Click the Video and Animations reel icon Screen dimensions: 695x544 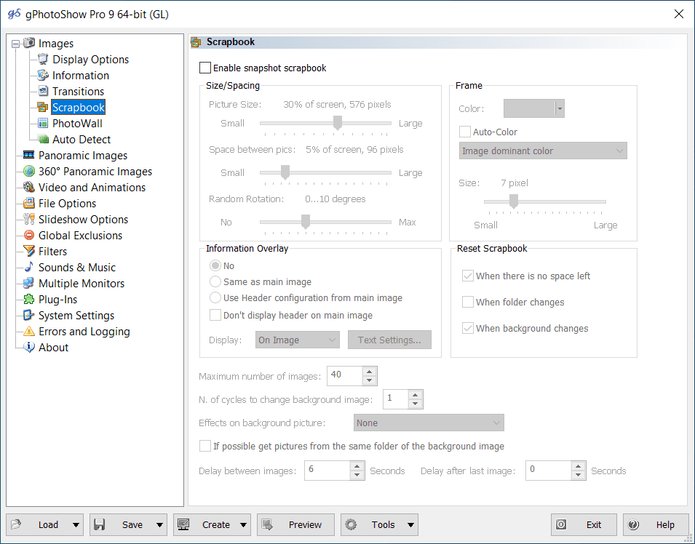(29, 187)
